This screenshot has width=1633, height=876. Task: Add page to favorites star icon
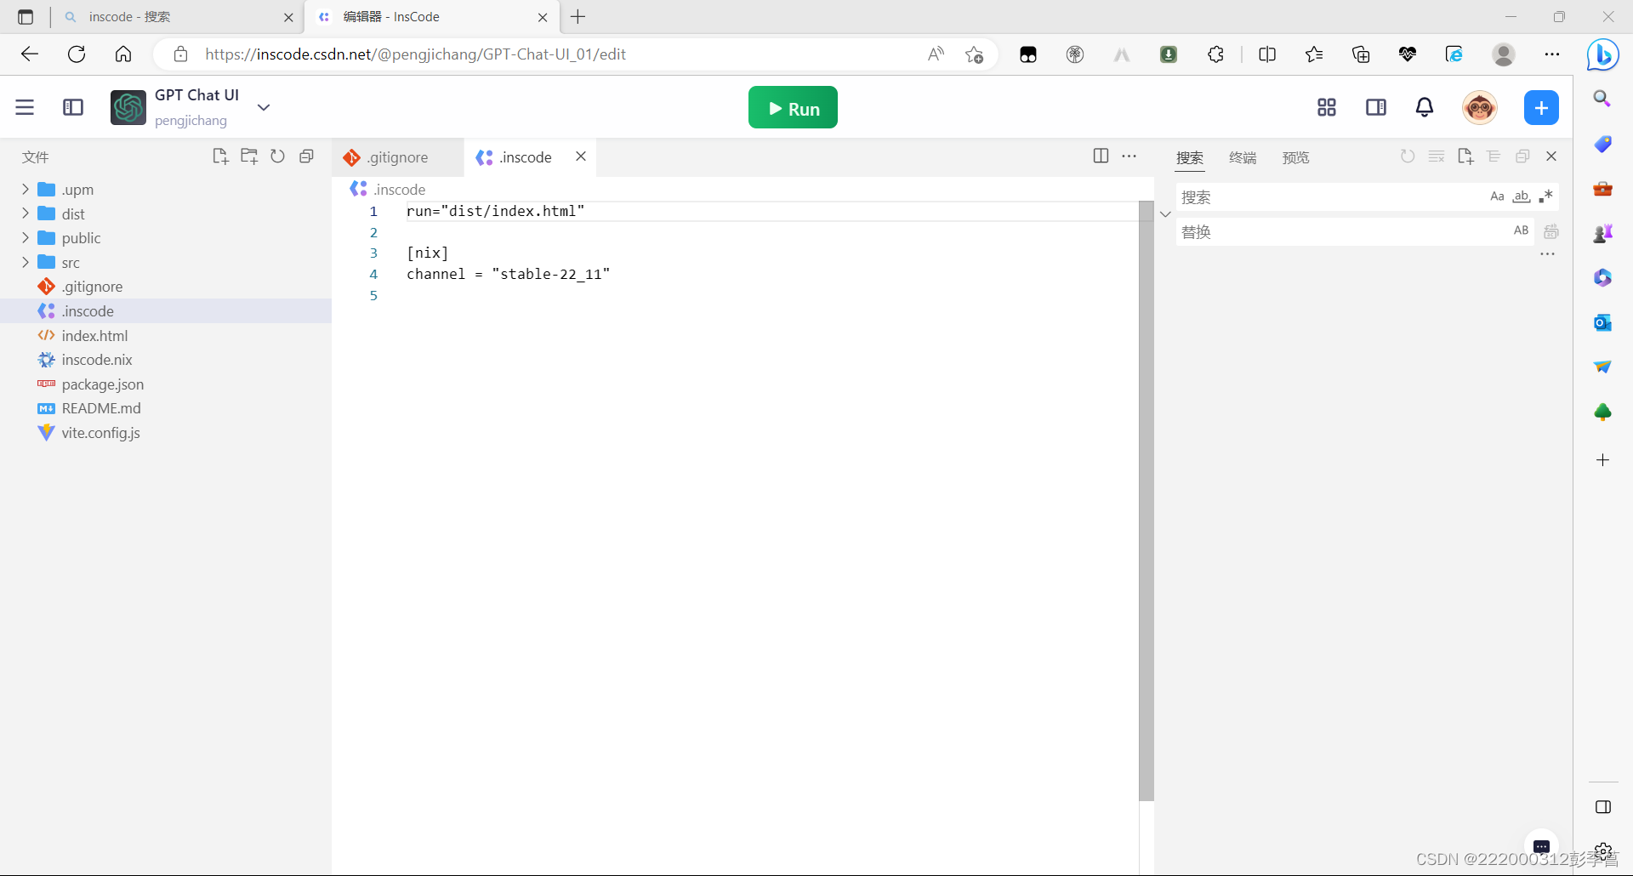pos(974,54)
